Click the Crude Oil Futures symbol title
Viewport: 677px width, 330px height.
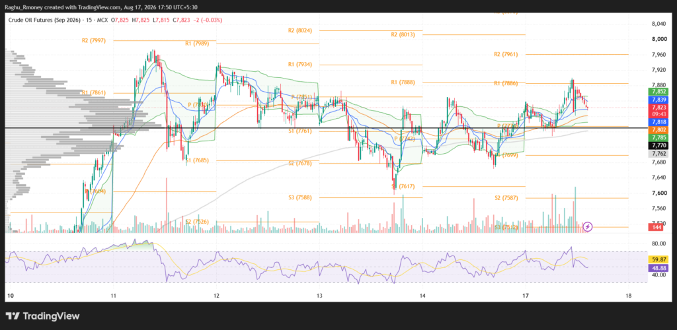(x=44, y=20)
